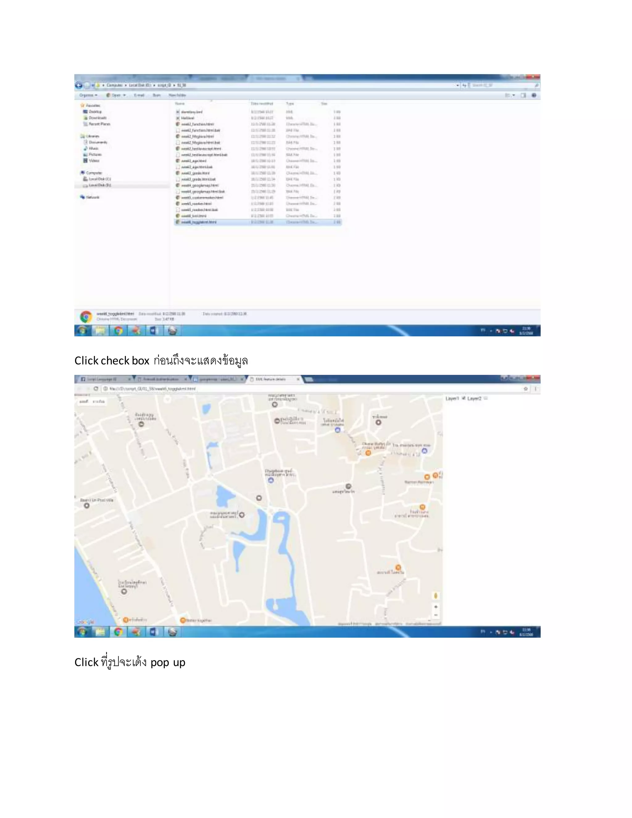Open the view options dropdown in Explorer

[x=514, y=95]
